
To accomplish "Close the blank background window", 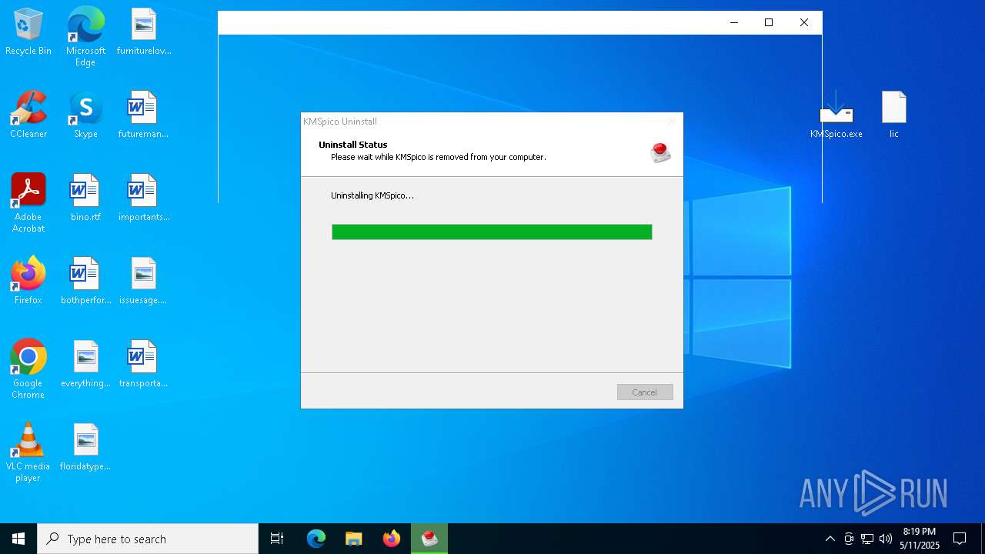I will [x=804, y=22].
